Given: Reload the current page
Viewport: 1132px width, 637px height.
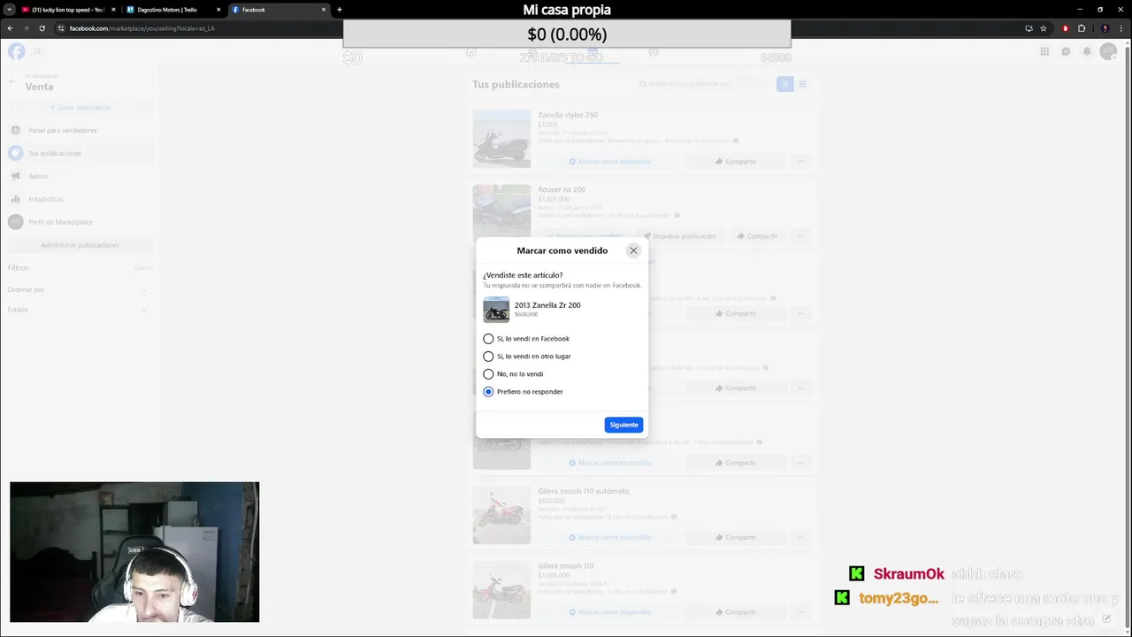Looking at the screenshot, I should pos(42,28).
